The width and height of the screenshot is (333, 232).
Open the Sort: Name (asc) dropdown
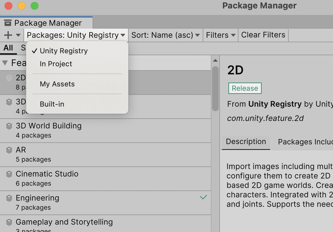165,35
